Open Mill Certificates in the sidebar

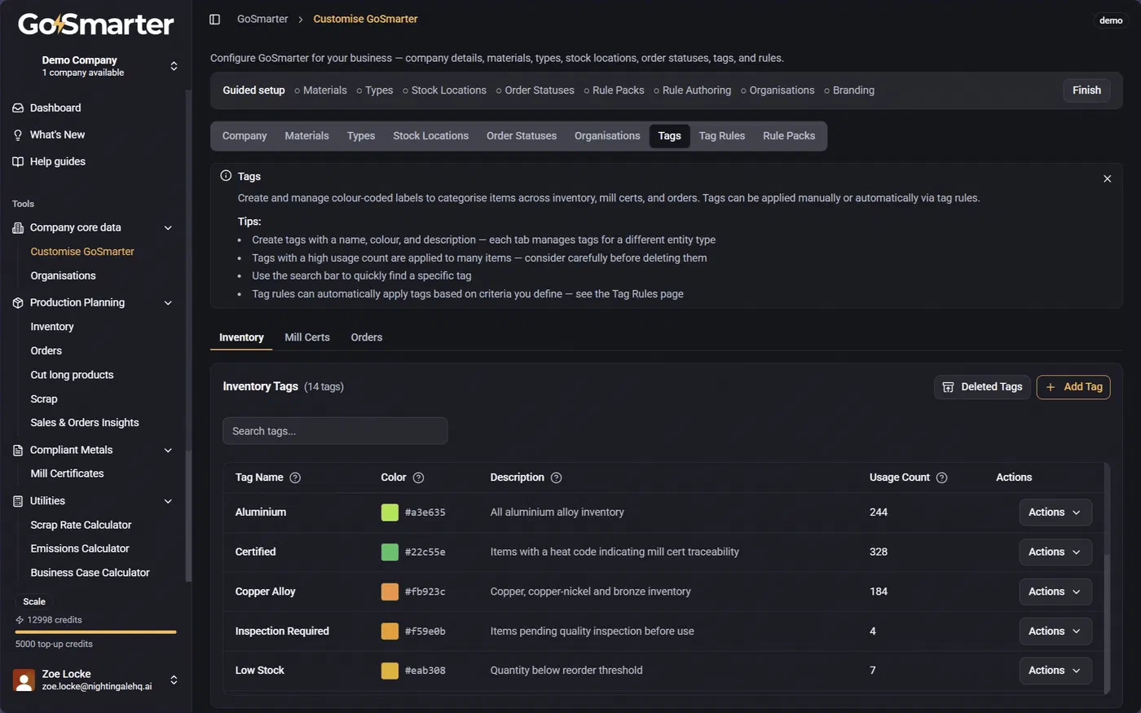(x=67, y=473)
